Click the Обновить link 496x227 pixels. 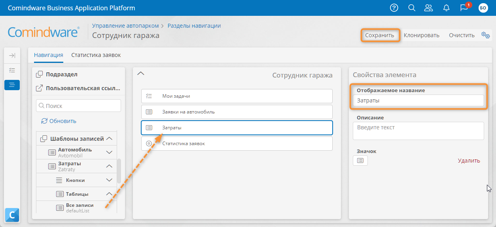(x=63, y=121)
